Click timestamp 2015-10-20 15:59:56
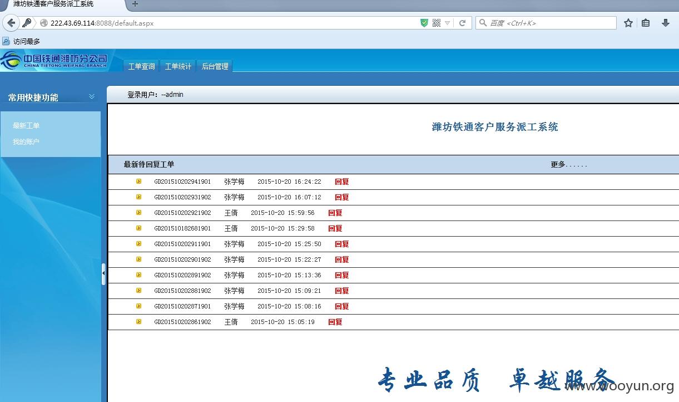 [x=282, y=213]
